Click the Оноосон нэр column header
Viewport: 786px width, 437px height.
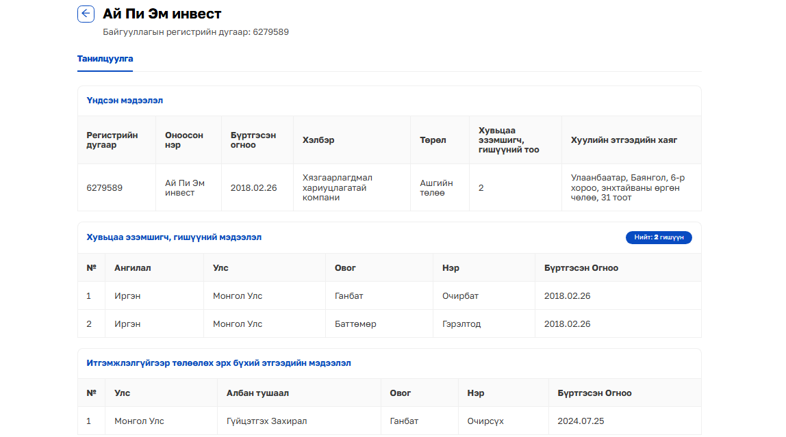184,140
